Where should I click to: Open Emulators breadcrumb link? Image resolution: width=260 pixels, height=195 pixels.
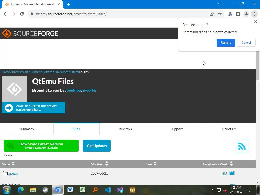click(61, 72)
